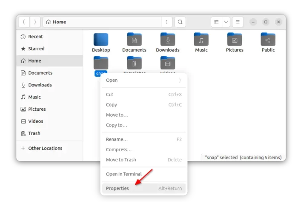Select the Pictures folder icon
Screen dimensions: 298x204
(x=235, y=40)
